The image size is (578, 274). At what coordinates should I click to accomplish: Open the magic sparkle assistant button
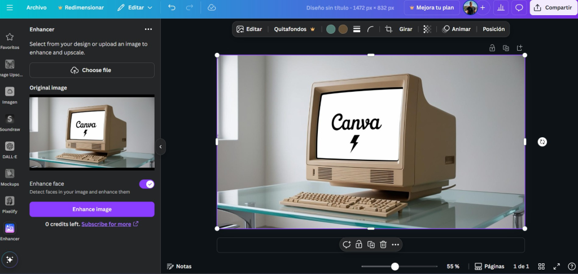point(10,260)
